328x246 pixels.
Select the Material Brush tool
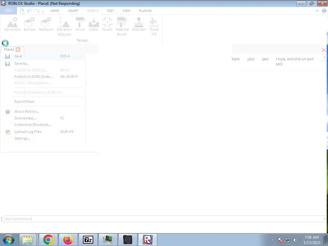tap(122, 27)
